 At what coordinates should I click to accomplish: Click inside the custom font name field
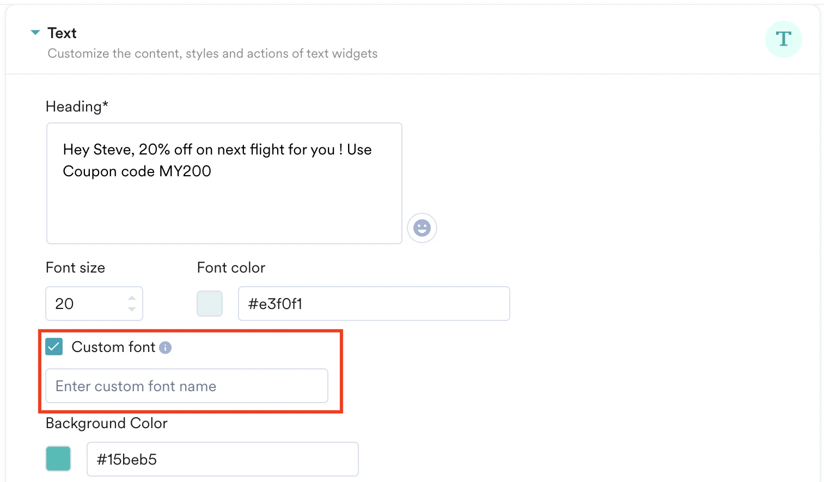click(186, 386)
